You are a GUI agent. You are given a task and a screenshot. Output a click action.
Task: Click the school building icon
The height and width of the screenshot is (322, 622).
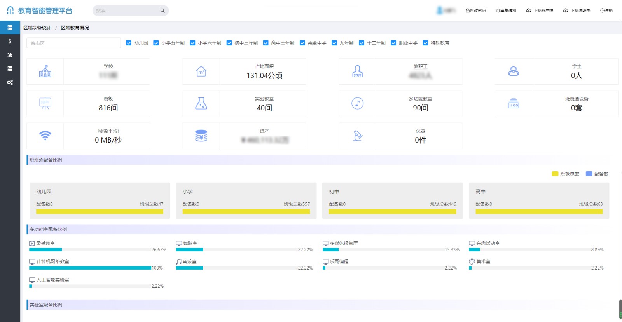[x=45, y=71]
